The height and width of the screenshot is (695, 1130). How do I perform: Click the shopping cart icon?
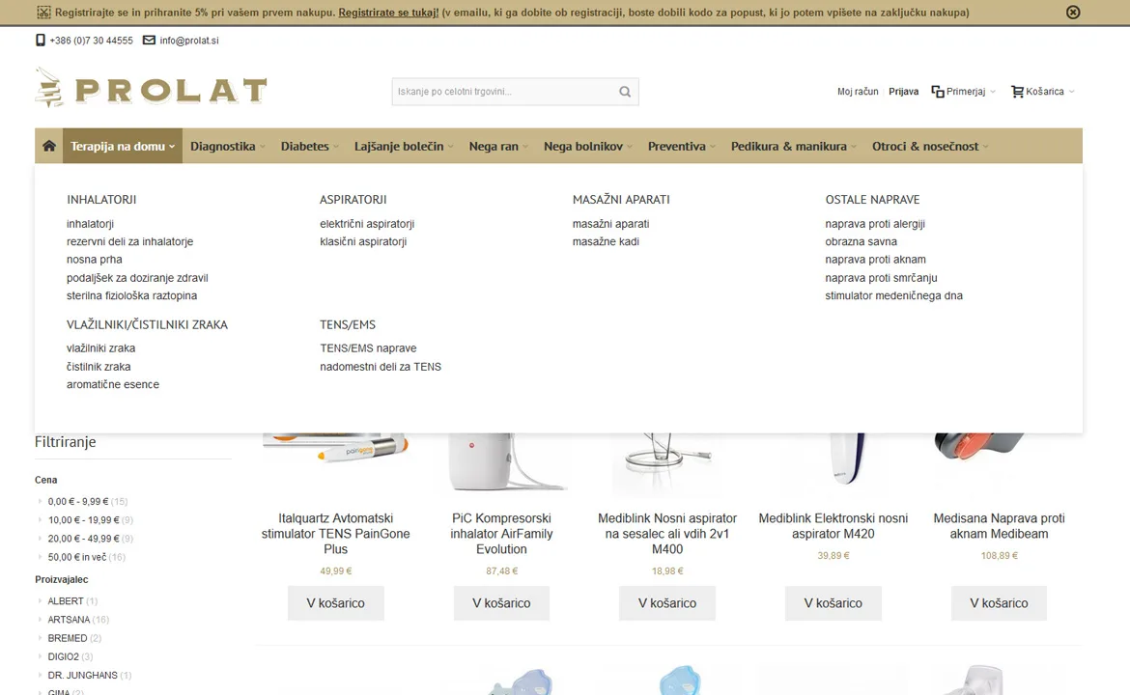pyautogui.click(x=1018, y=92)
